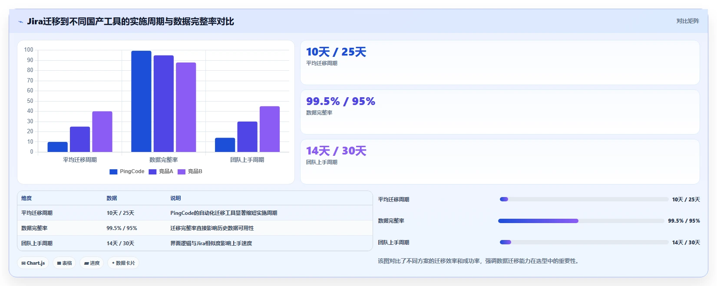The image size is (717, 286).
Task: Click the 10天 / 25天 value after the progress bar
Action: (x=686, y=200)
